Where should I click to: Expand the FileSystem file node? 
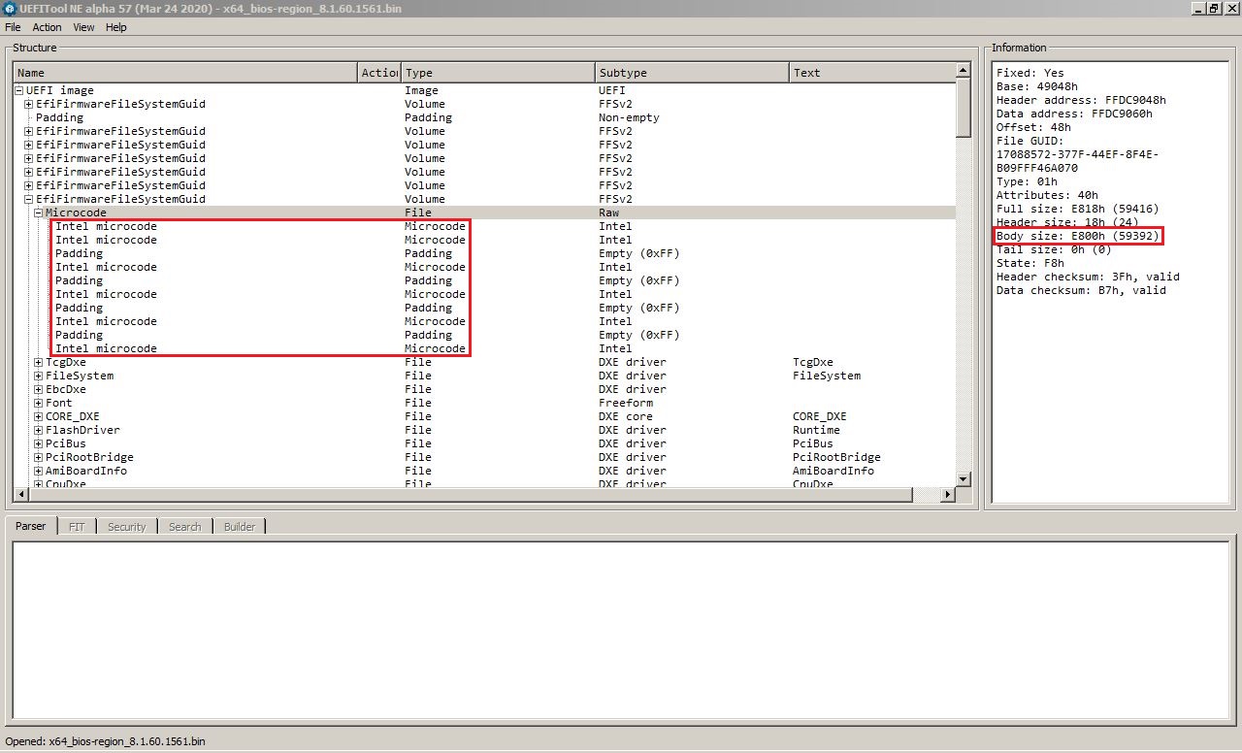[x=39, y=376]
